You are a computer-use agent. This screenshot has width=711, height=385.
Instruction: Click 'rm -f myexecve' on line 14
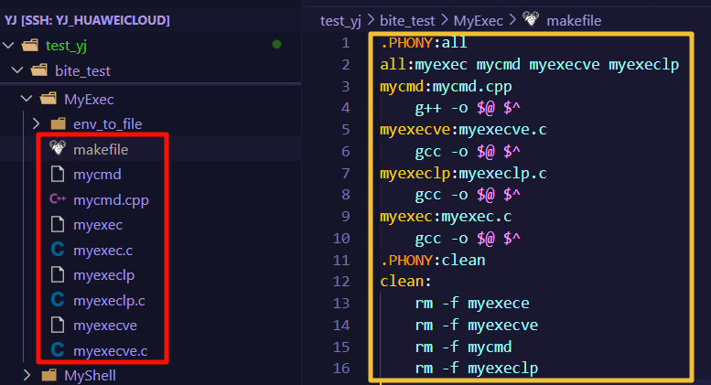click(477, 325)
